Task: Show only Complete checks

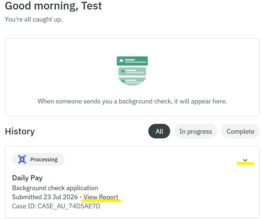Action: coord(241,131)
